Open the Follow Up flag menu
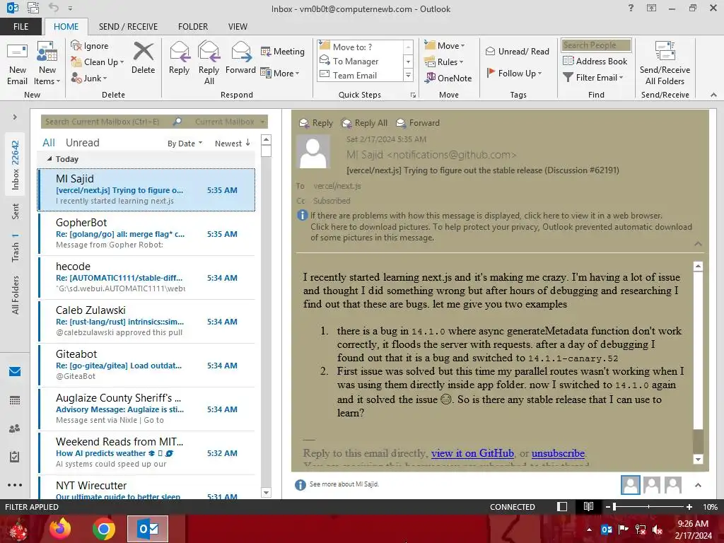This screenshot has height=543, width=724. click(x=514, y=74)
